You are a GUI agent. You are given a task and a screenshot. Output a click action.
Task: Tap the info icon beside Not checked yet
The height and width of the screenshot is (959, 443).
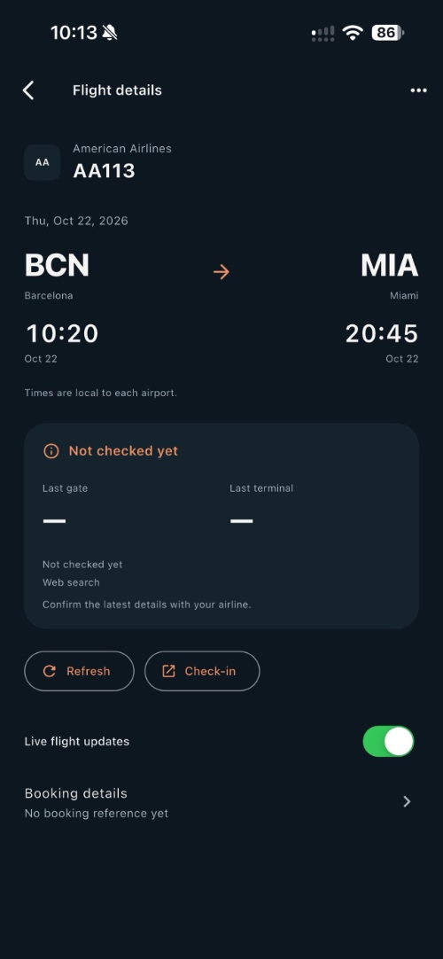[x=51, y=451]
